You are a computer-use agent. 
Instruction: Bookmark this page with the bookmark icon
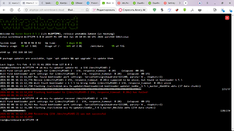pyautogui.click(x=87, y=10)
